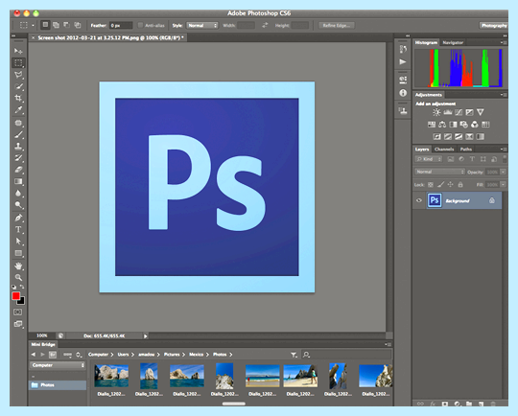
Task: Click Pictures in Mini Bridge breadcrumb
Action: 172,355
